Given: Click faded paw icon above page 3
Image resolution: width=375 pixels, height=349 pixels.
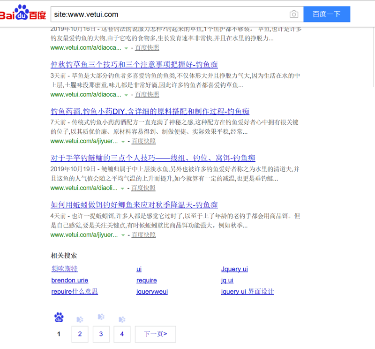Looking at the screenshot, I should tap(101, 317).
